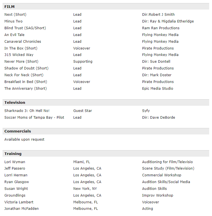The height and width of the screenshot is (216, 212).
Task: Click Soccer Moms of Tampa Bay - Pilot
Action: (x=34, y=117)
